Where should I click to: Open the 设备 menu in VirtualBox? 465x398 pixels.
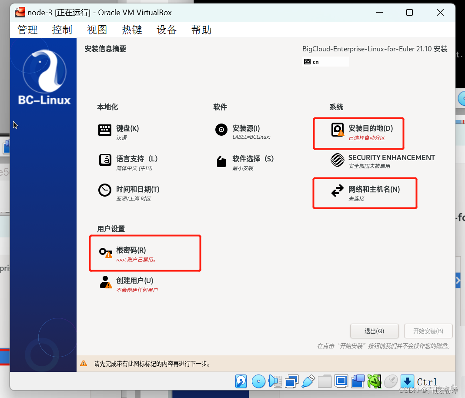[166, 30]
